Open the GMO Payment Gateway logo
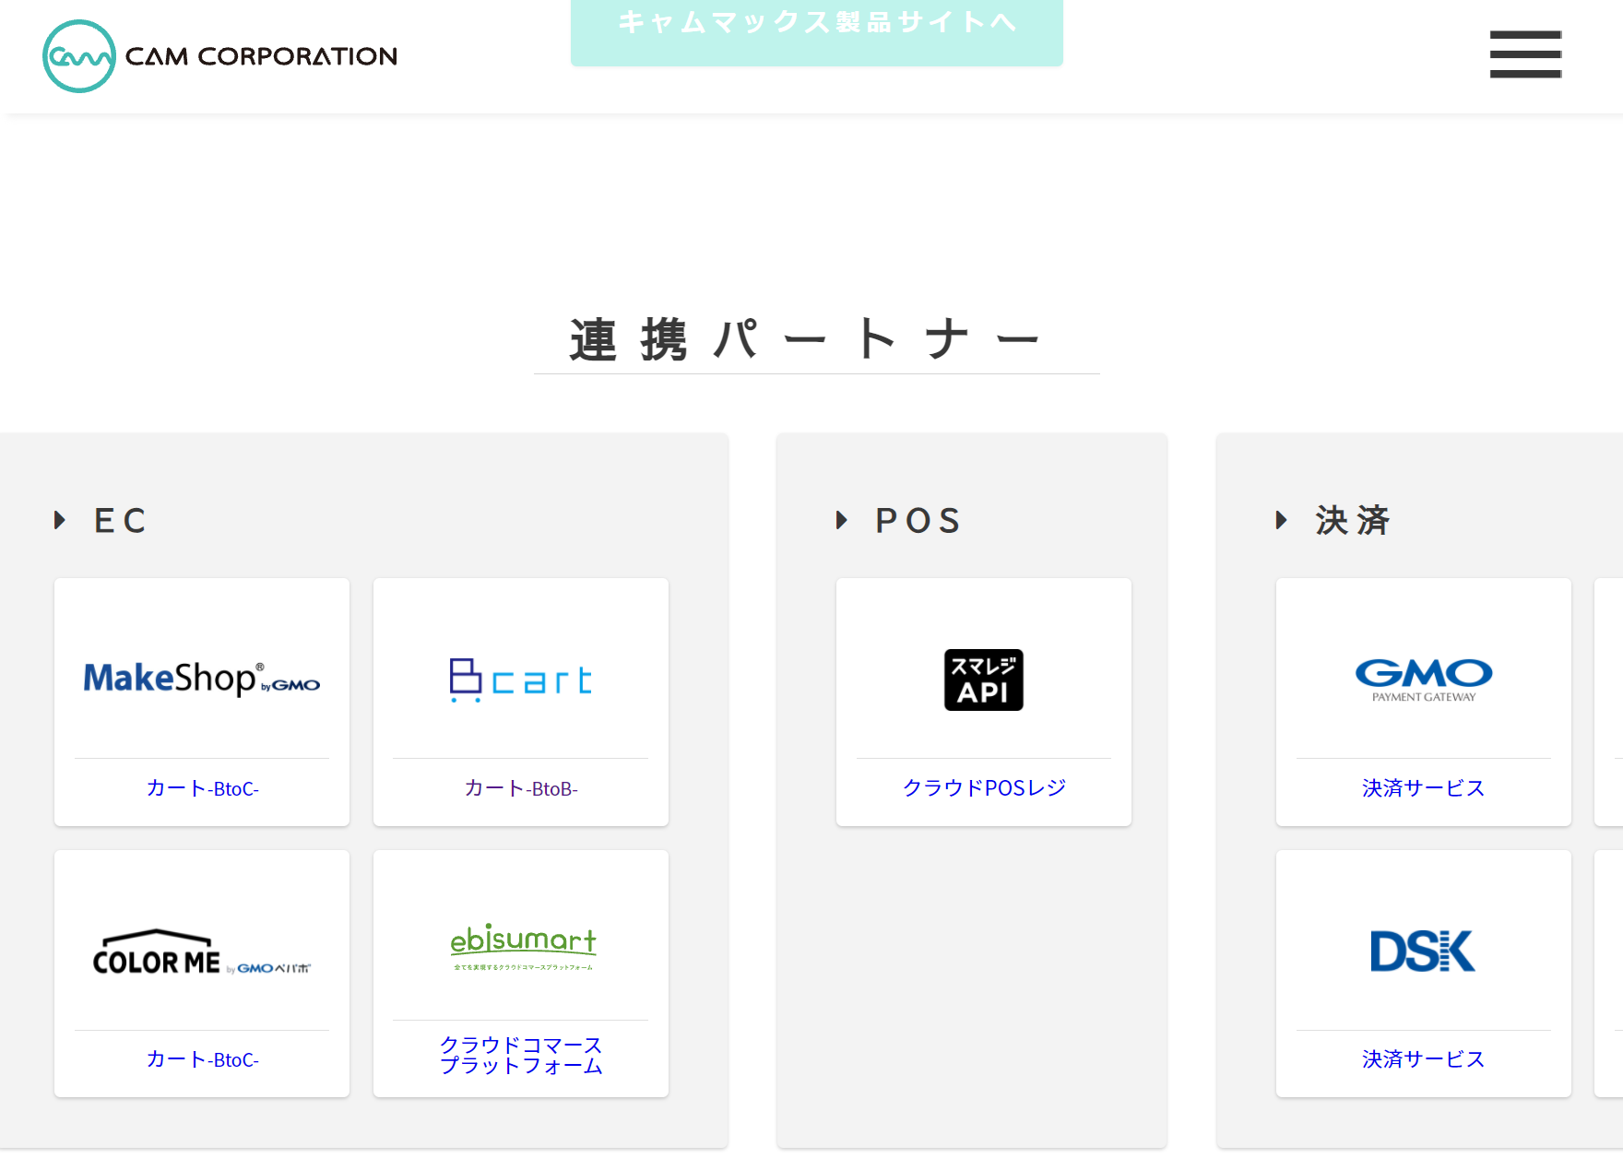 [1424, 680]
